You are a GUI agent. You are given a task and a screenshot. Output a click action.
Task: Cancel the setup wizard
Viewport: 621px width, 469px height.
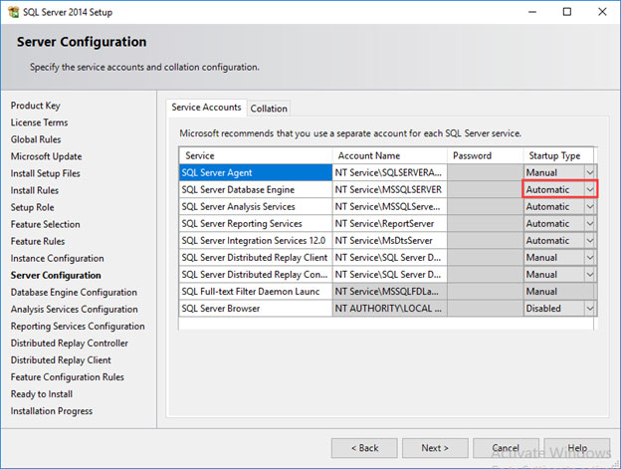[x=506, y=448]
